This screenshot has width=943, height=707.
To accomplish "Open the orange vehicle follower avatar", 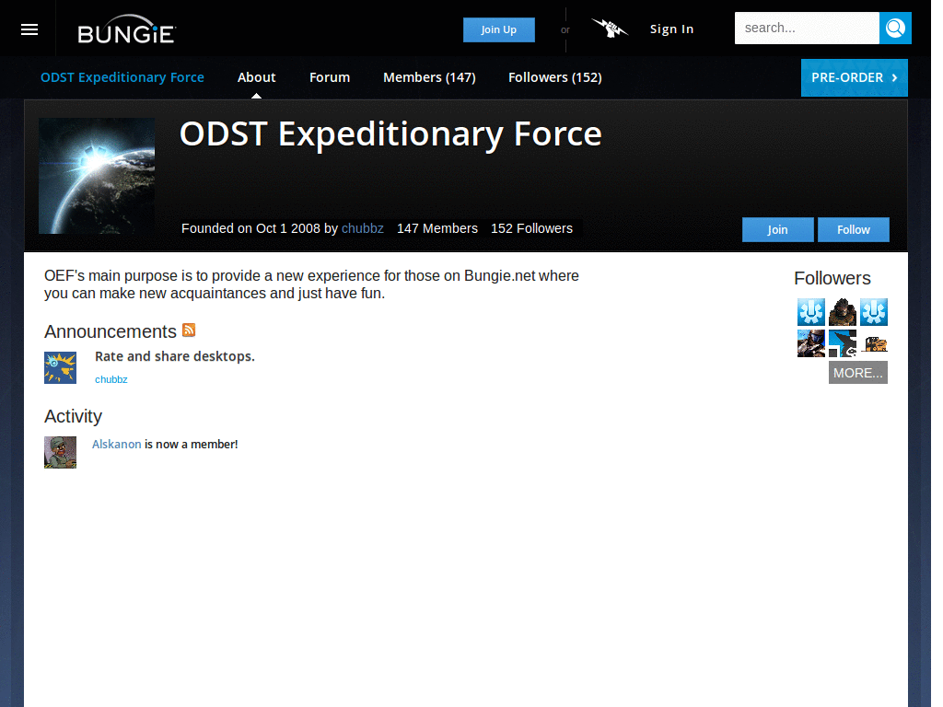I will (874, 343).
